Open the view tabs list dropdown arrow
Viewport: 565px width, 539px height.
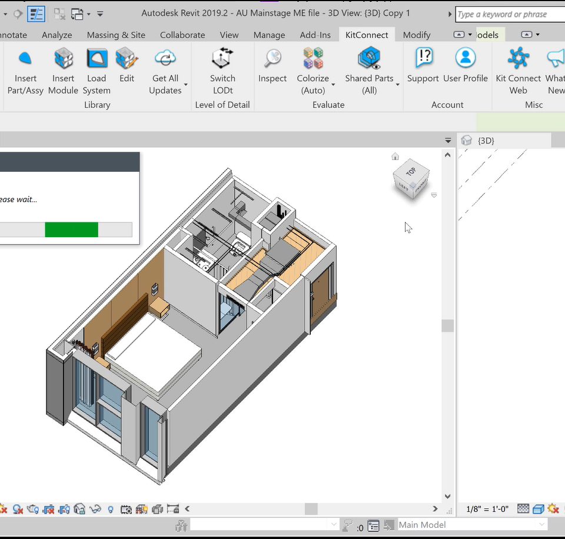(x=448, y=140)
